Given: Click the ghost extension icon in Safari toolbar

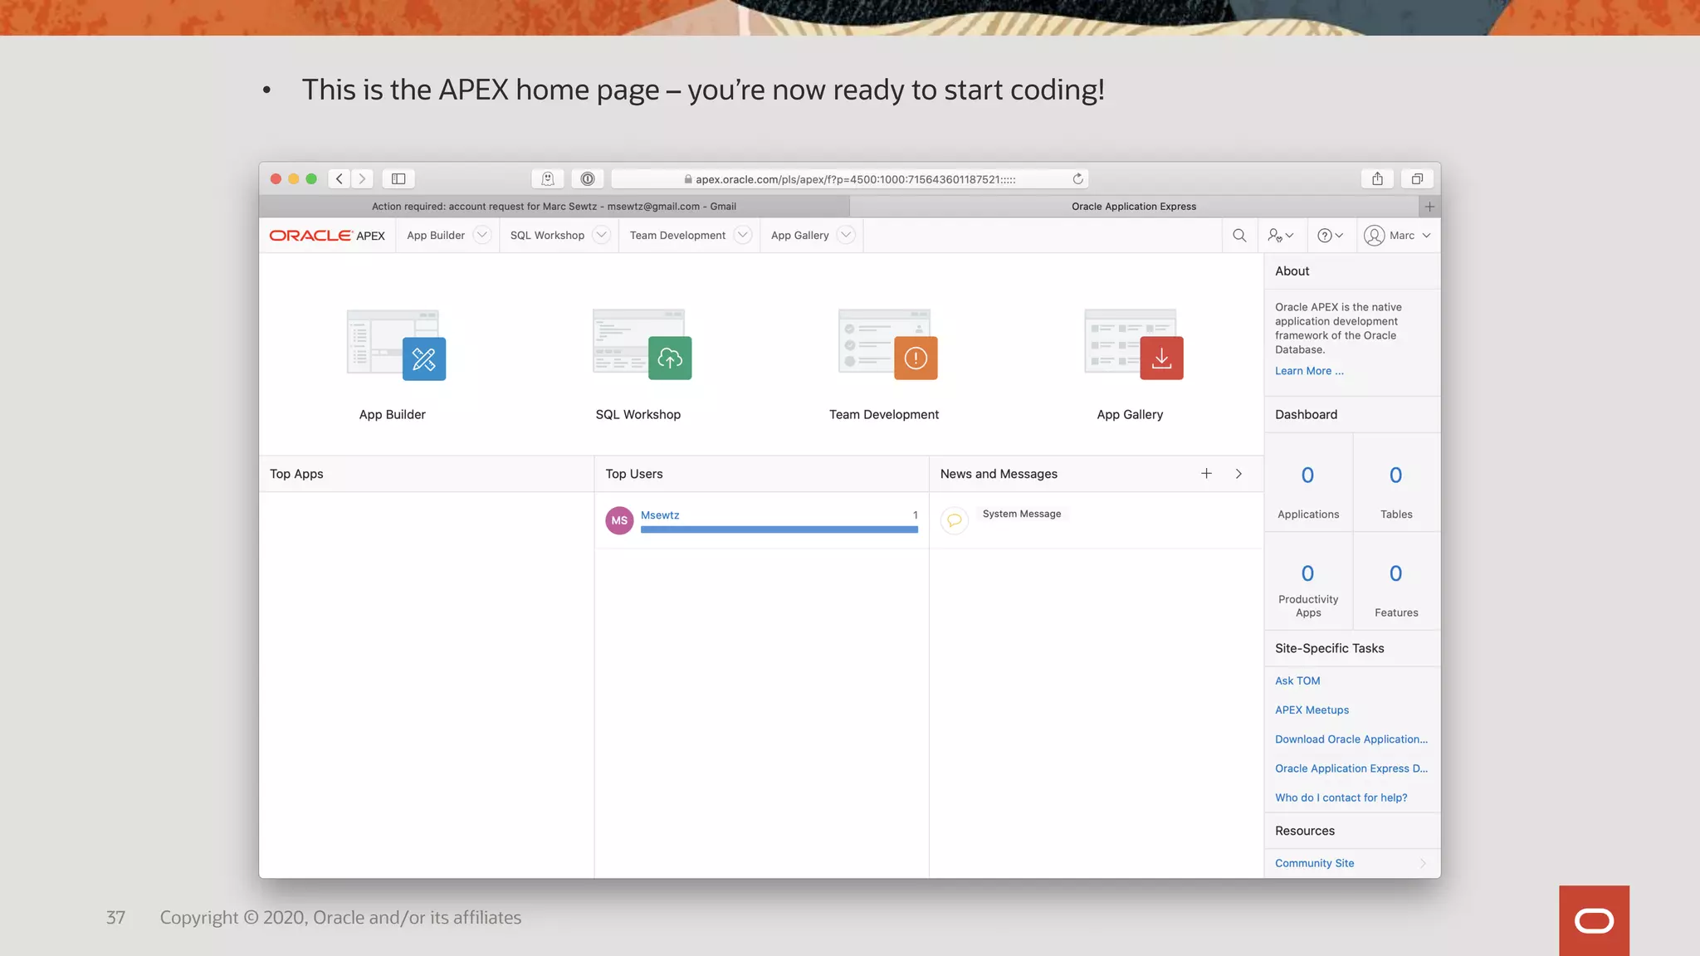Looking at the screenshot, I should [548, 178].
